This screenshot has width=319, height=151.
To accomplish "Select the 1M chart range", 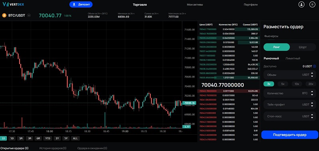I will 21,138.
